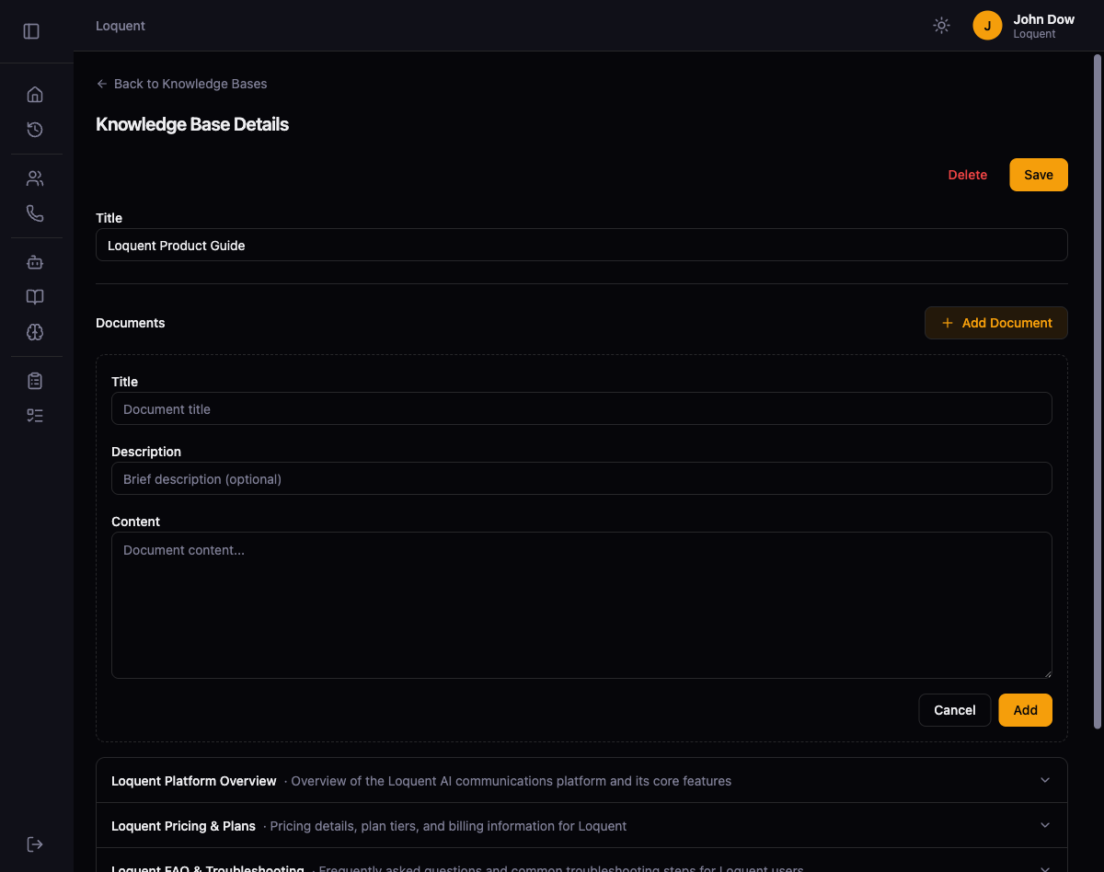Click the Save button
Screen dimensions: 1104x872
(x=1038, y=175)
